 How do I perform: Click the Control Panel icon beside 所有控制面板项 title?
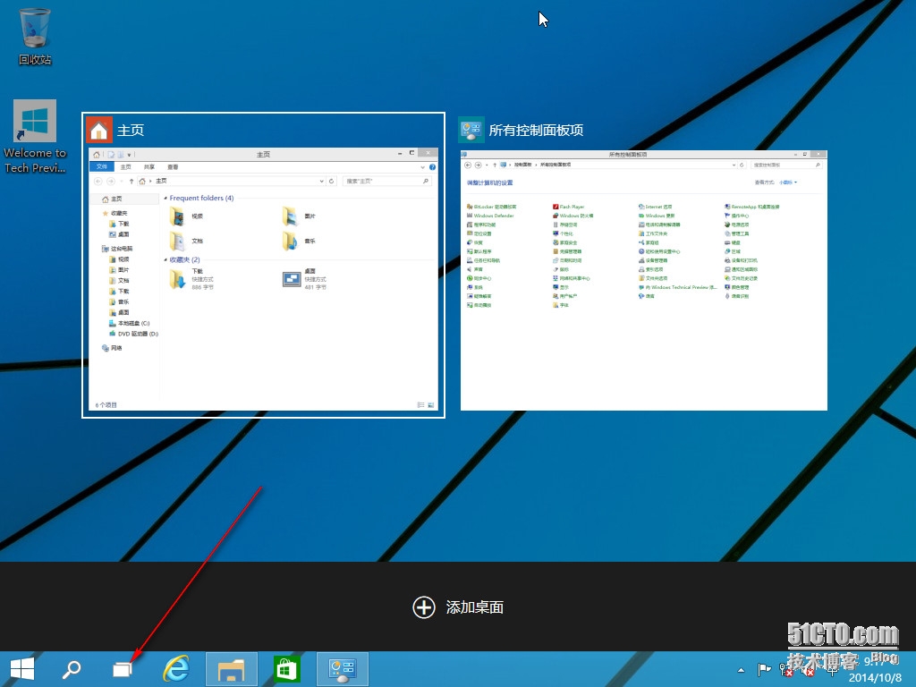click(471, 130)
